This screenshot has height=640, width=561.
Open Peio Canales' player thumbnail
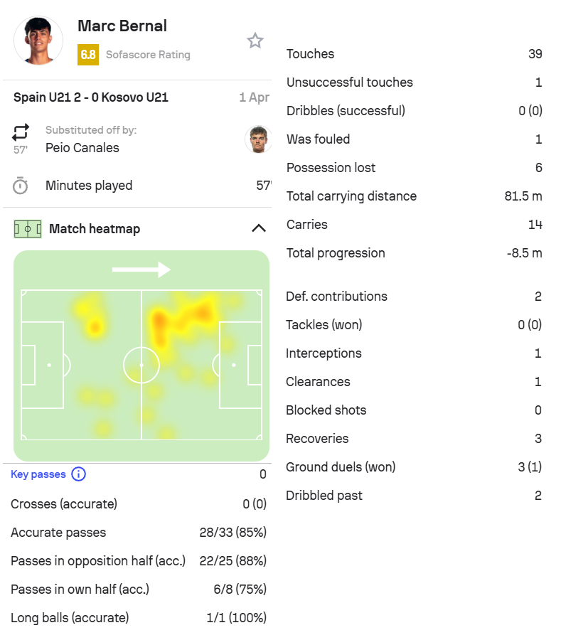click(257, 139)
